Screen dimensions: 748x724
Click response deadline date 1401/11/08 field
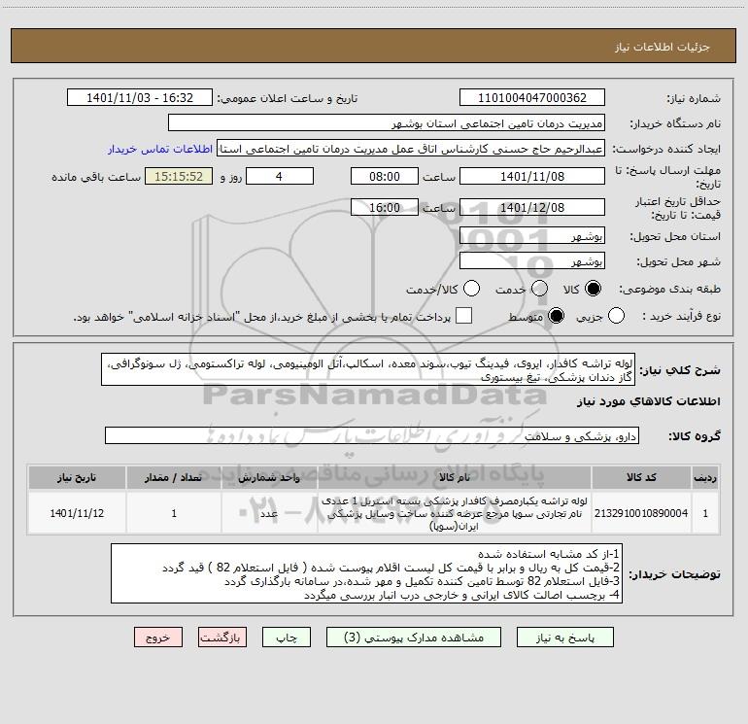tap(532, 176)
